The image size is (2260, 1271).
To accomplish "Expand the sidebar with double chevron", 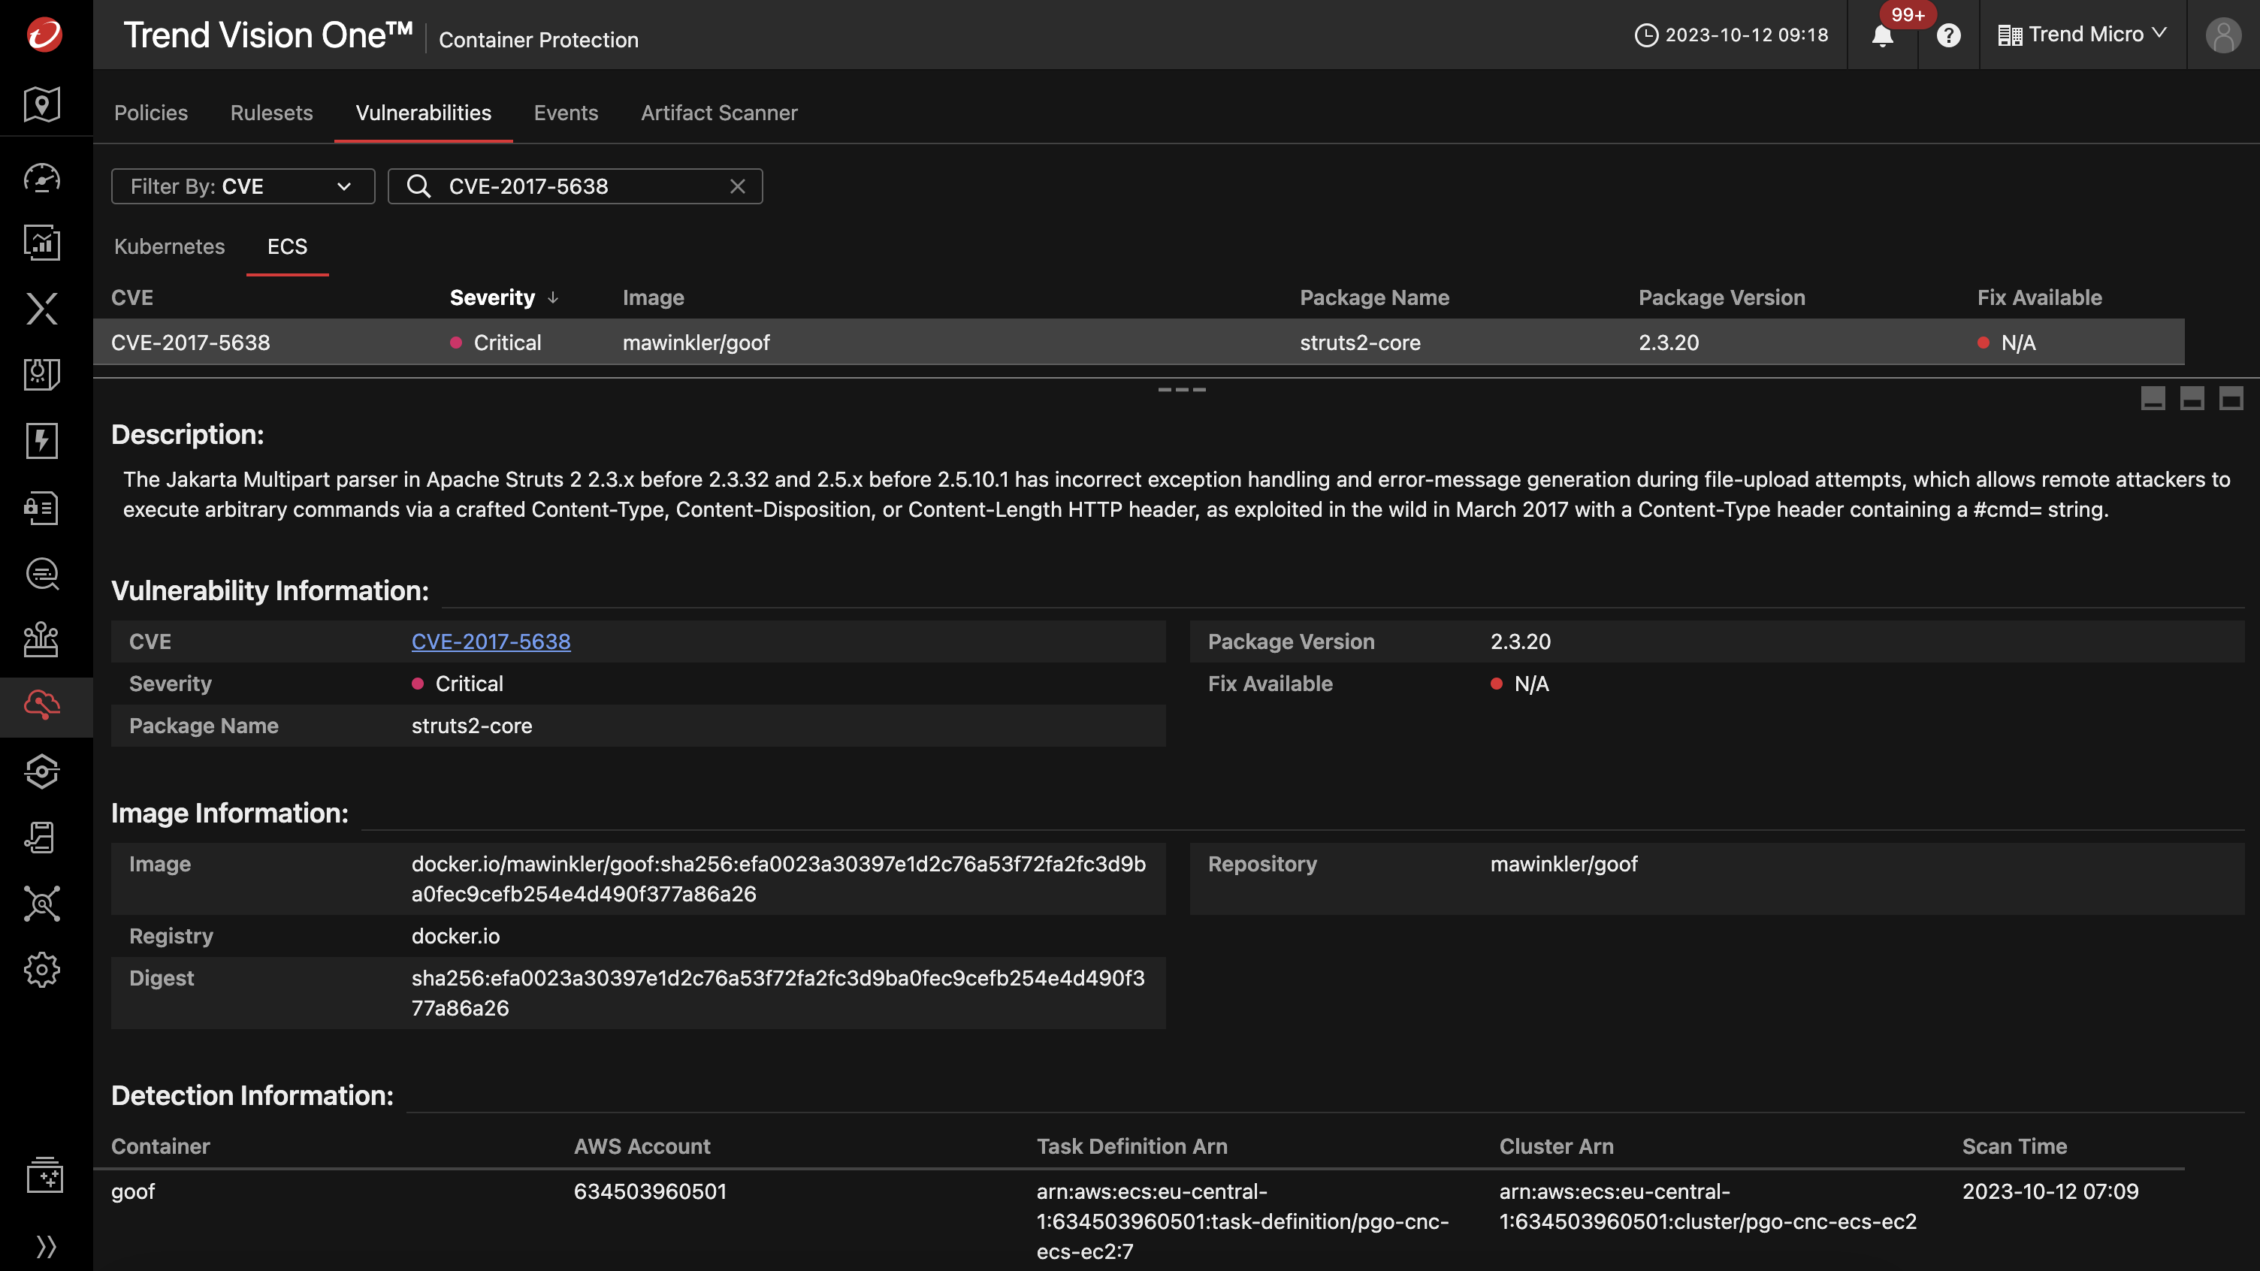I will [x=46, y=1246].
